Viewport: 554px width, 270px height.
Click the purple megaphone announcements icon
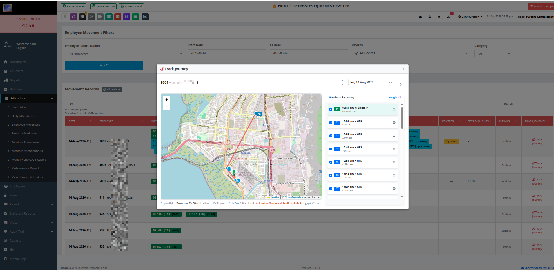(x=74, y=17)
